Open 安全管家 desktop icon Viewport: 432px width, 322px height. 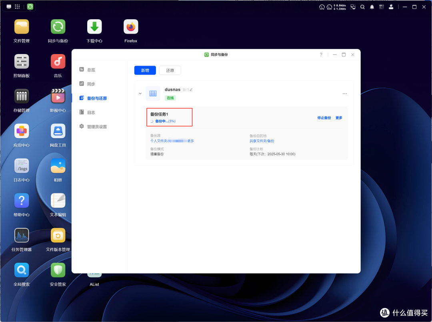[58, 270]
